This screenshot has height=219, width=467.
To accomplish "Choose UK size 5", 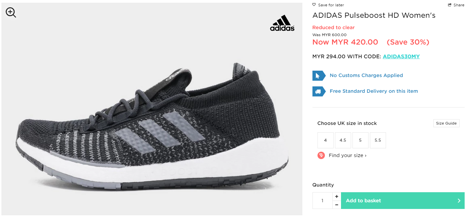I will click(x=360, y=140).
